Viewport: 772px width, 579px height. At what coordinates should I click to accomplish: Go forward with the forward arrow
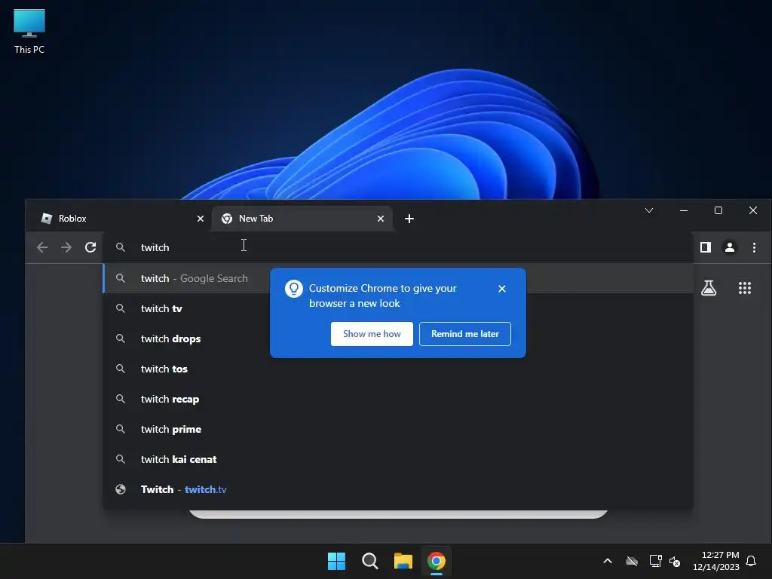coord(66,247)
